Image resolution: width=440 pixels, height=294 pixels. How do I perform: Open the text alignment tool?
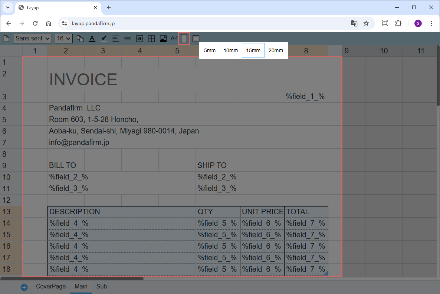coord(116,39)
